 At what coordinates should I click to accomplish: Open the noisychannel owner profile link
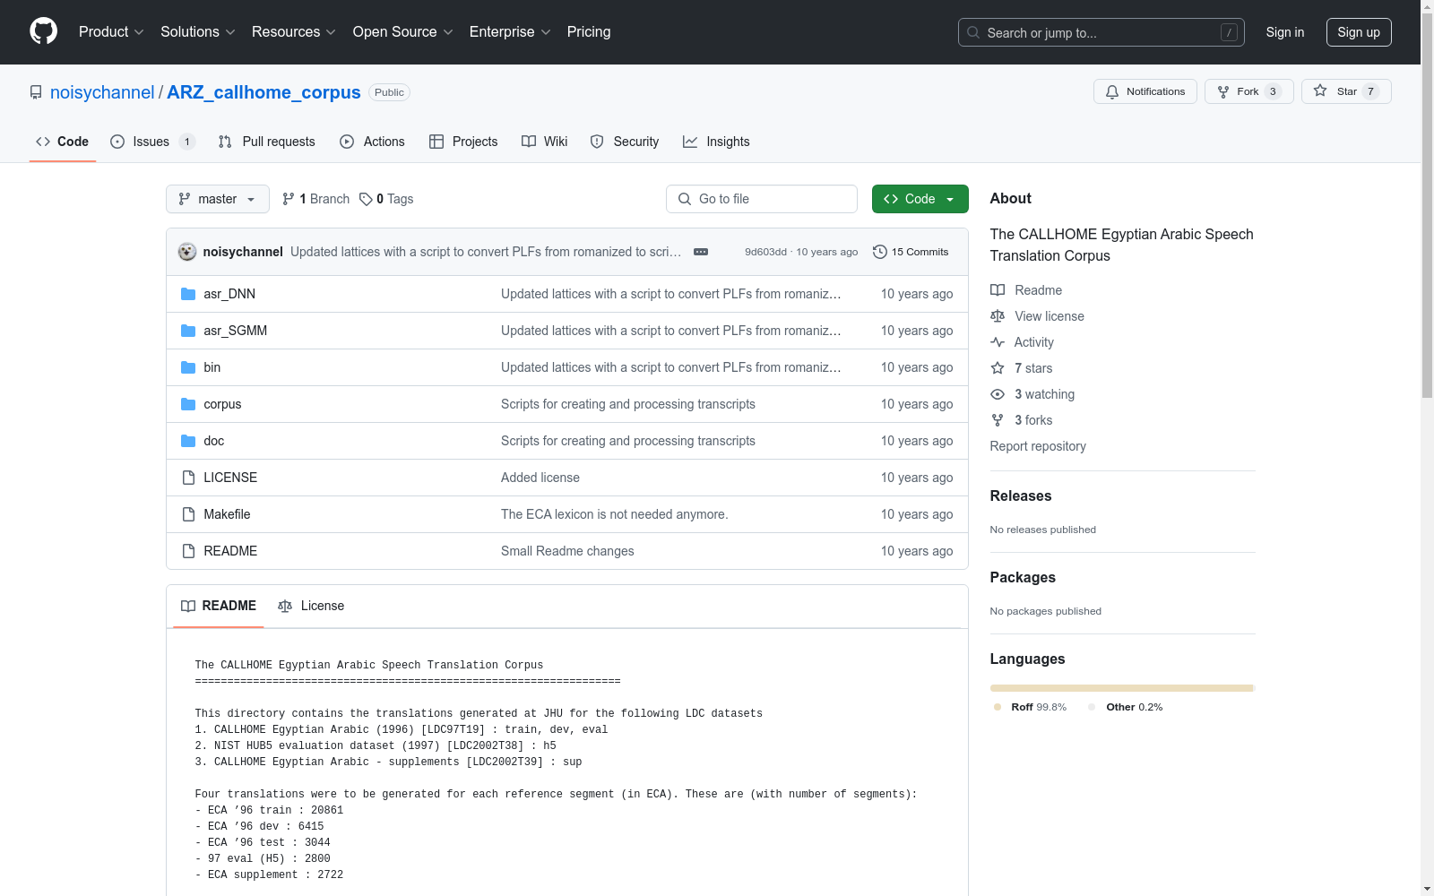click(102, 92)
